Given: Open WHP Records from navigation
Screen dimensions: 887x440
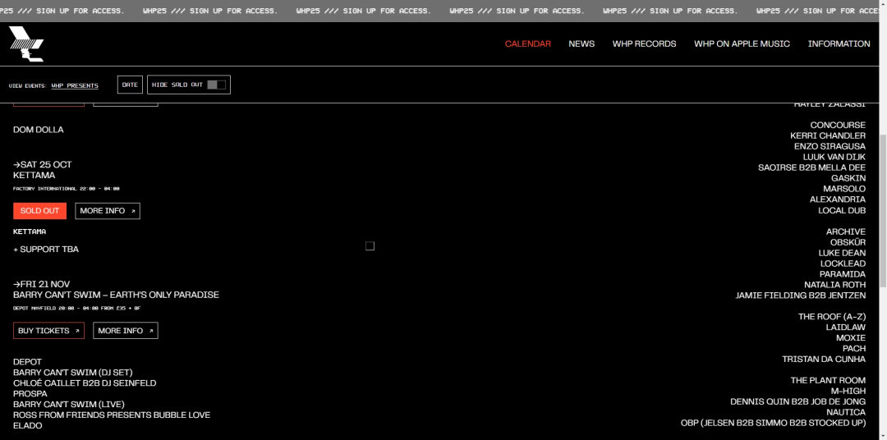Looking at the screenshot, I should click(645, 44).
